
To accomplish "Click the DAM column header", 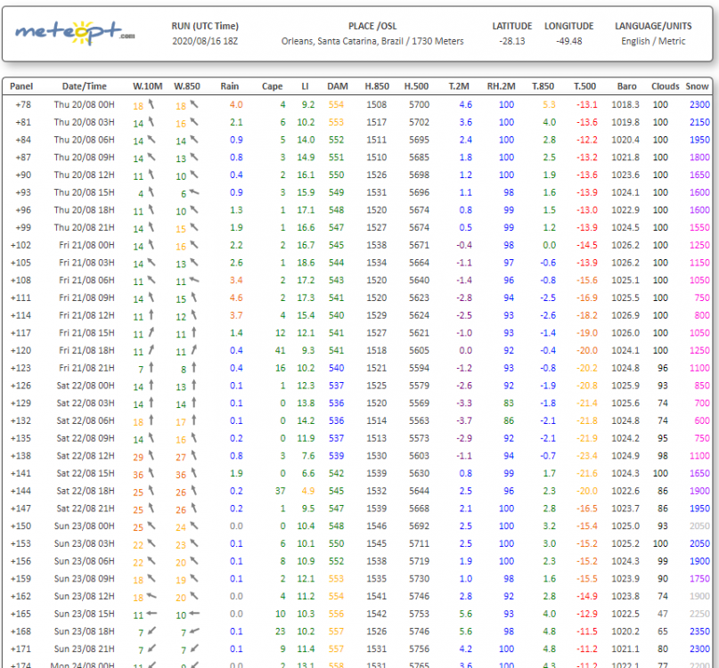I will click(338, 86).
